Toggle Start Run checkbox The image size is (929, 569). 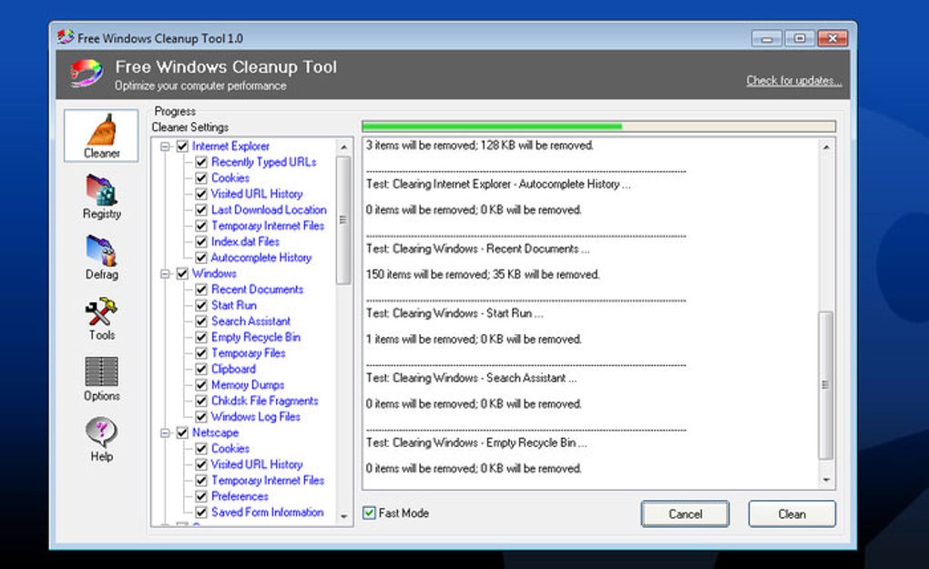pos(201,306)
